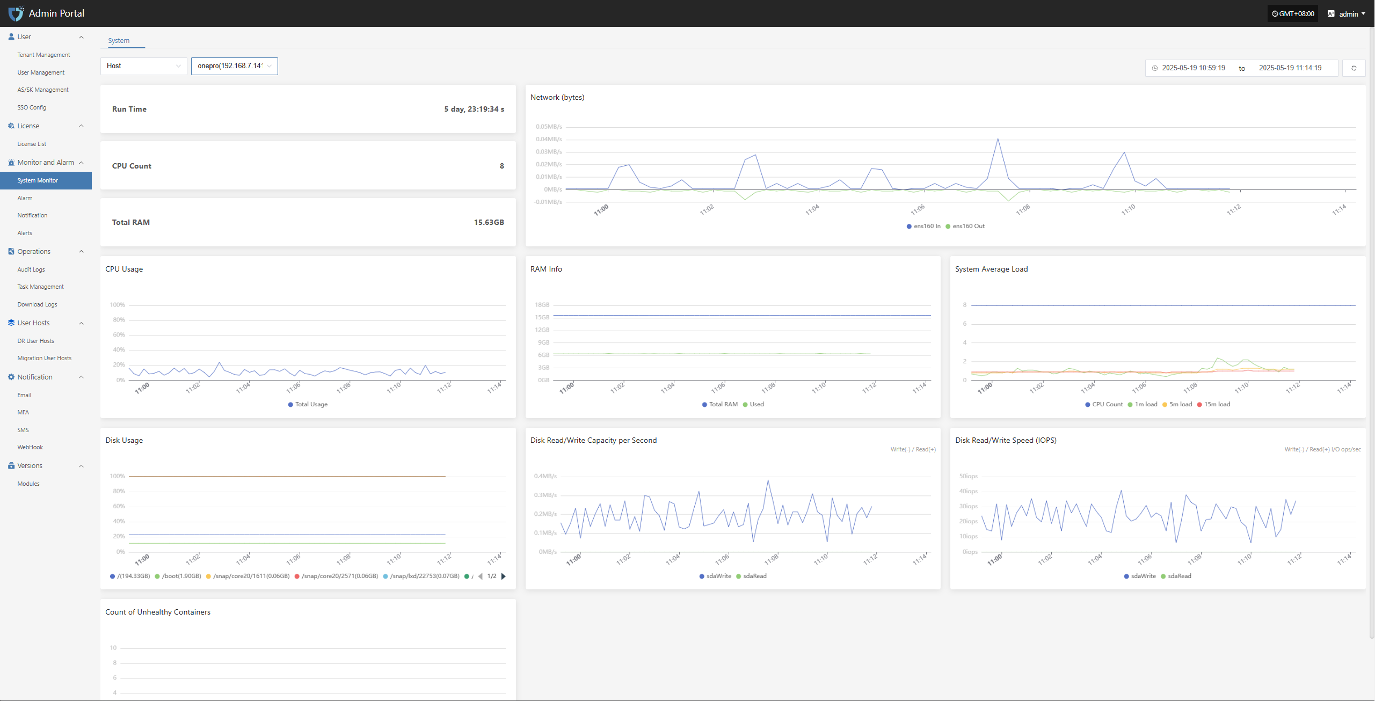
Task: Click the end date 2025-05-19 11:14:19 field
Action: tap(1290, 68)
